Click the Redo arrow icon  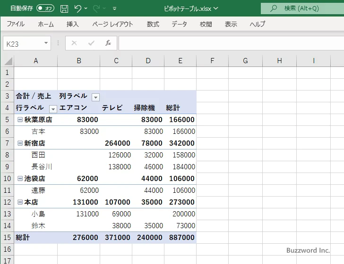pyautogui.click(x=96, y=8)
